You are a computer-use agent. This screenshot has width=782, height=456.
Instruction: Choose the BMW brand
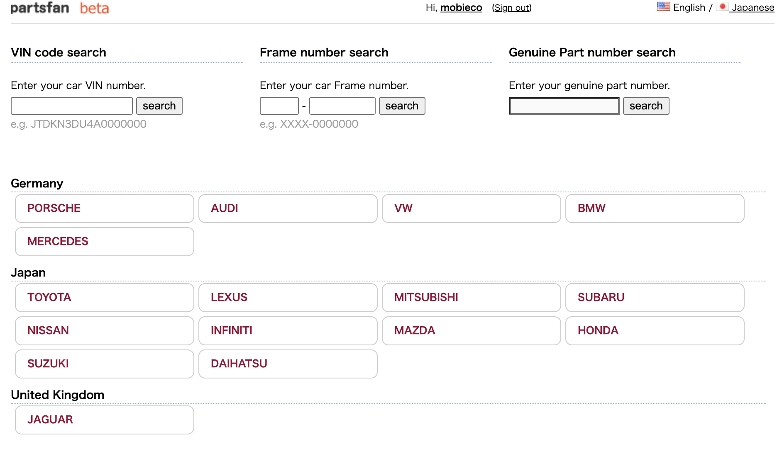[655, 209]
